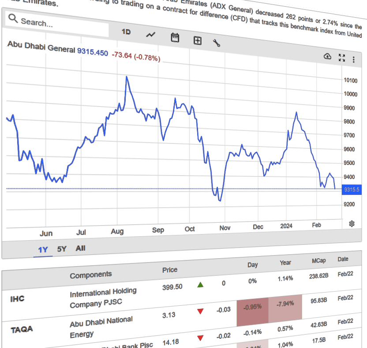Open the TAQA ticker link
The image size is (367, 348).
click(x=22, y=330)
